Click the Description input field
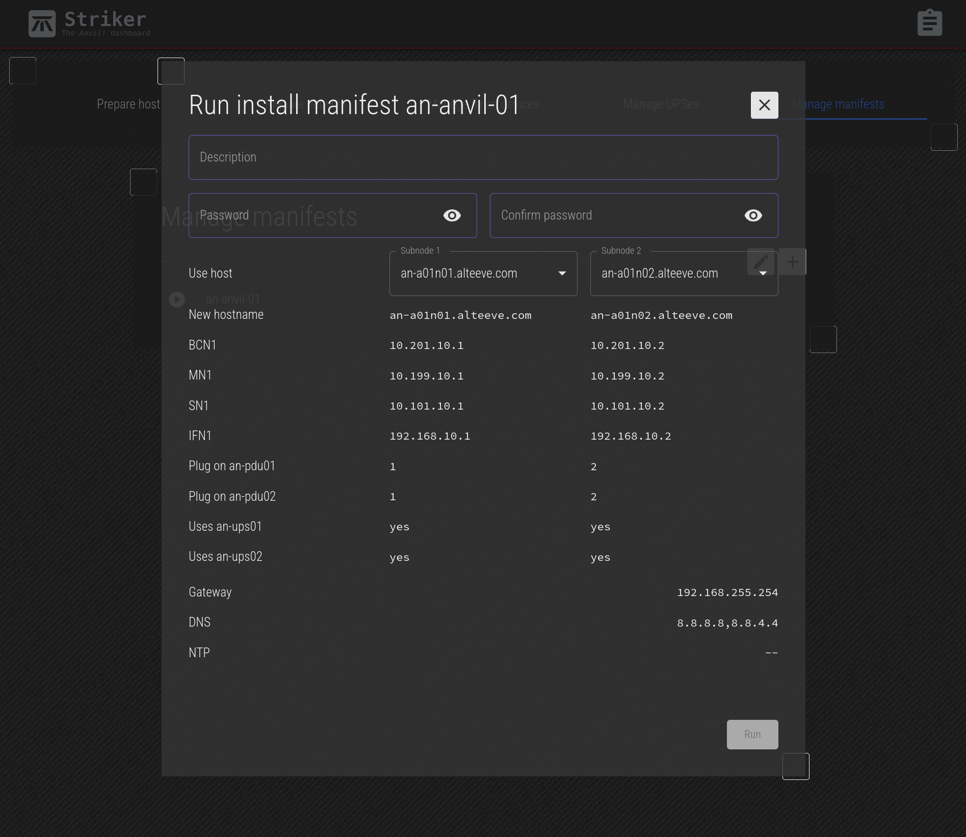The image size is (966, 837). (483, 157)
